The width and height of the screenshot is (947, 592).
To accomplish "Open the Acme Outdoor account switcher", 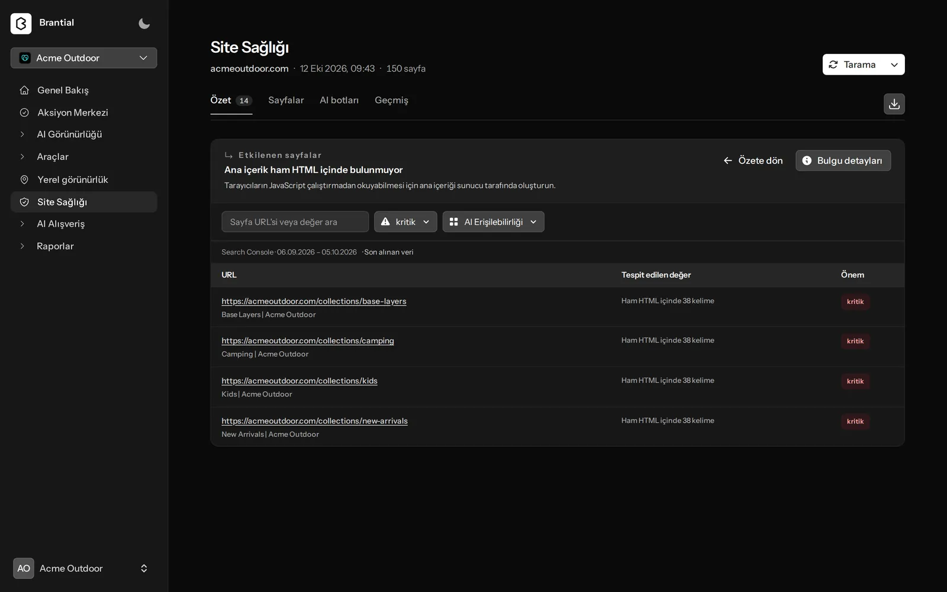I will [83, 568].
